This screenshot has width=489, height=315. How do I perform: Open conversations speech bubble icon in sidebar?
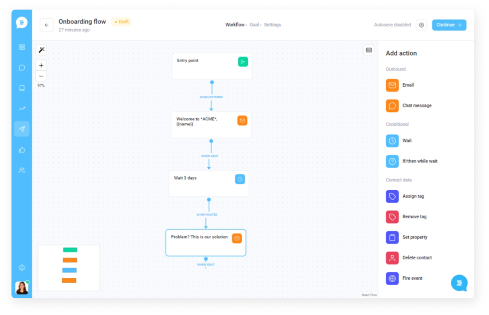(x=22, y=68)
